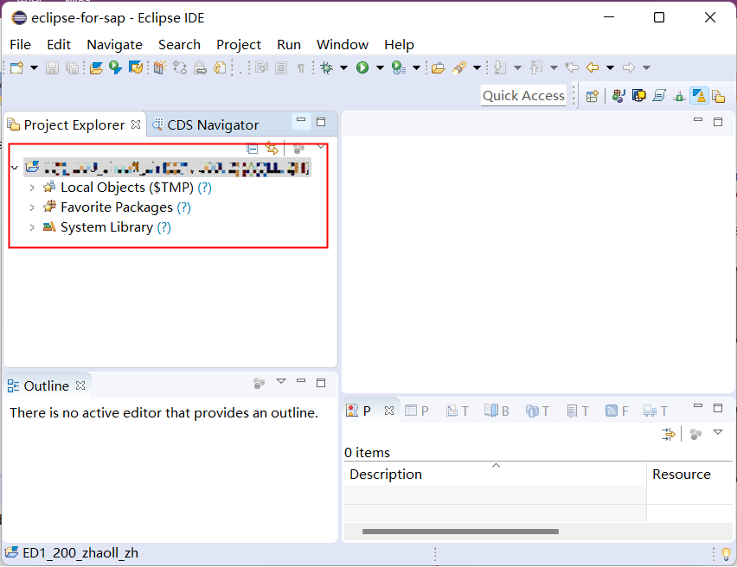
Task: Expand the Local Objects ($TMP) node
Action: [x=32, y=188]
